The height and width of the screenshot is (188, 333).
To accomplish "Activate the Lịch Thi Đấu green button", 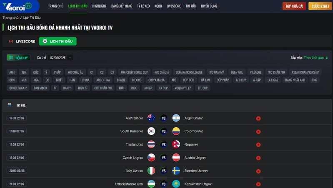I will [x=58, y=41].
